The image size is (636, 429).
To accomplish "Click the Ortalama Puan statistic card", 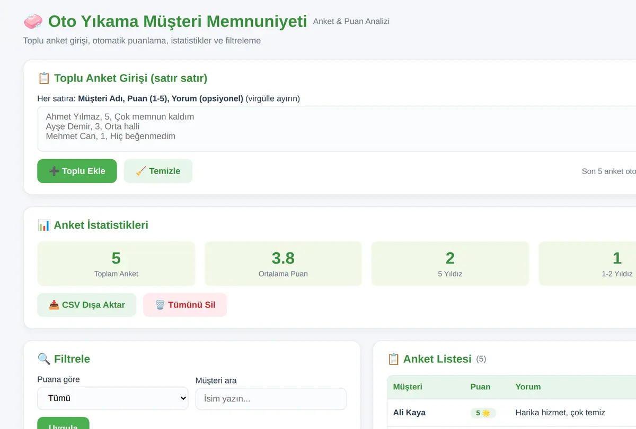I will click(x=283, y=263).
